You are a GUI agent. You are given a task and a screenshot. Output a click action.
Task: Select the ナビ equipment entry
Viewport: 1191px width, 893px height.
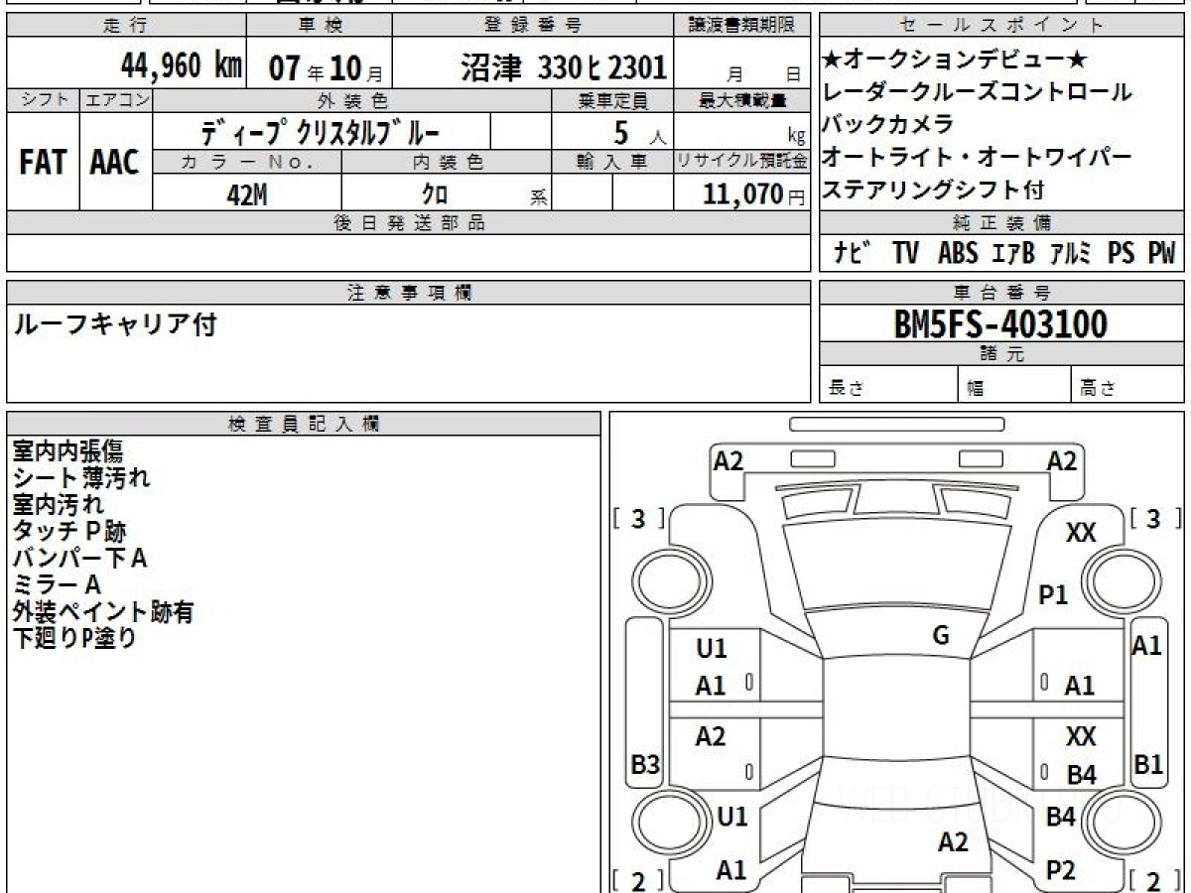point(853,253)
